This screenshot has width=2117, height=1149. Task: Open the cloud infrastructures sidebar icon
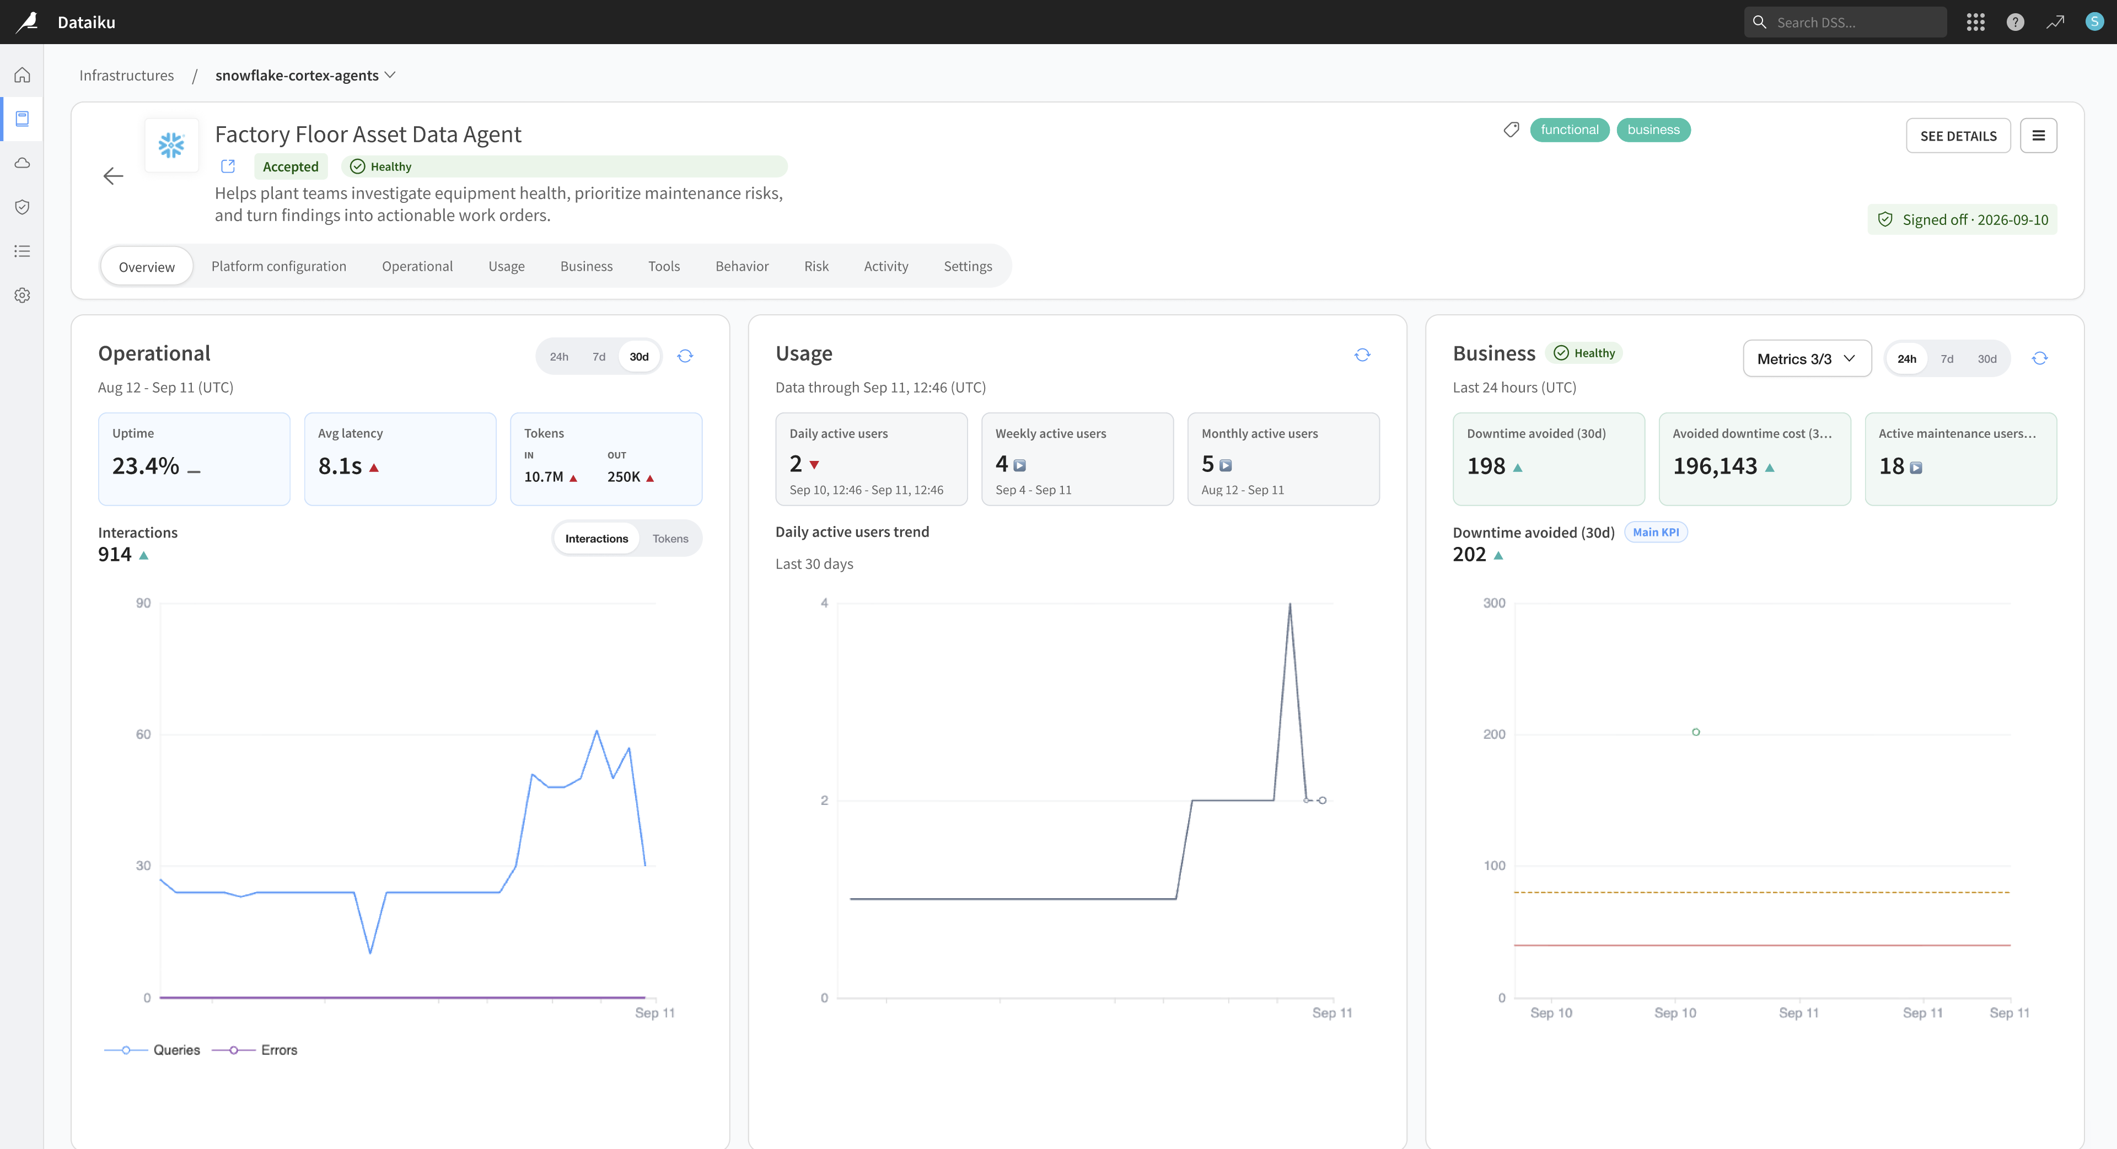click(22, 163)
